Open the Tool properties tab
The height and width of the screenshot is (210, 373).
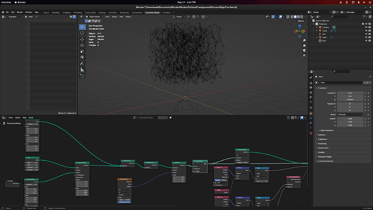[x=311, y=77]
